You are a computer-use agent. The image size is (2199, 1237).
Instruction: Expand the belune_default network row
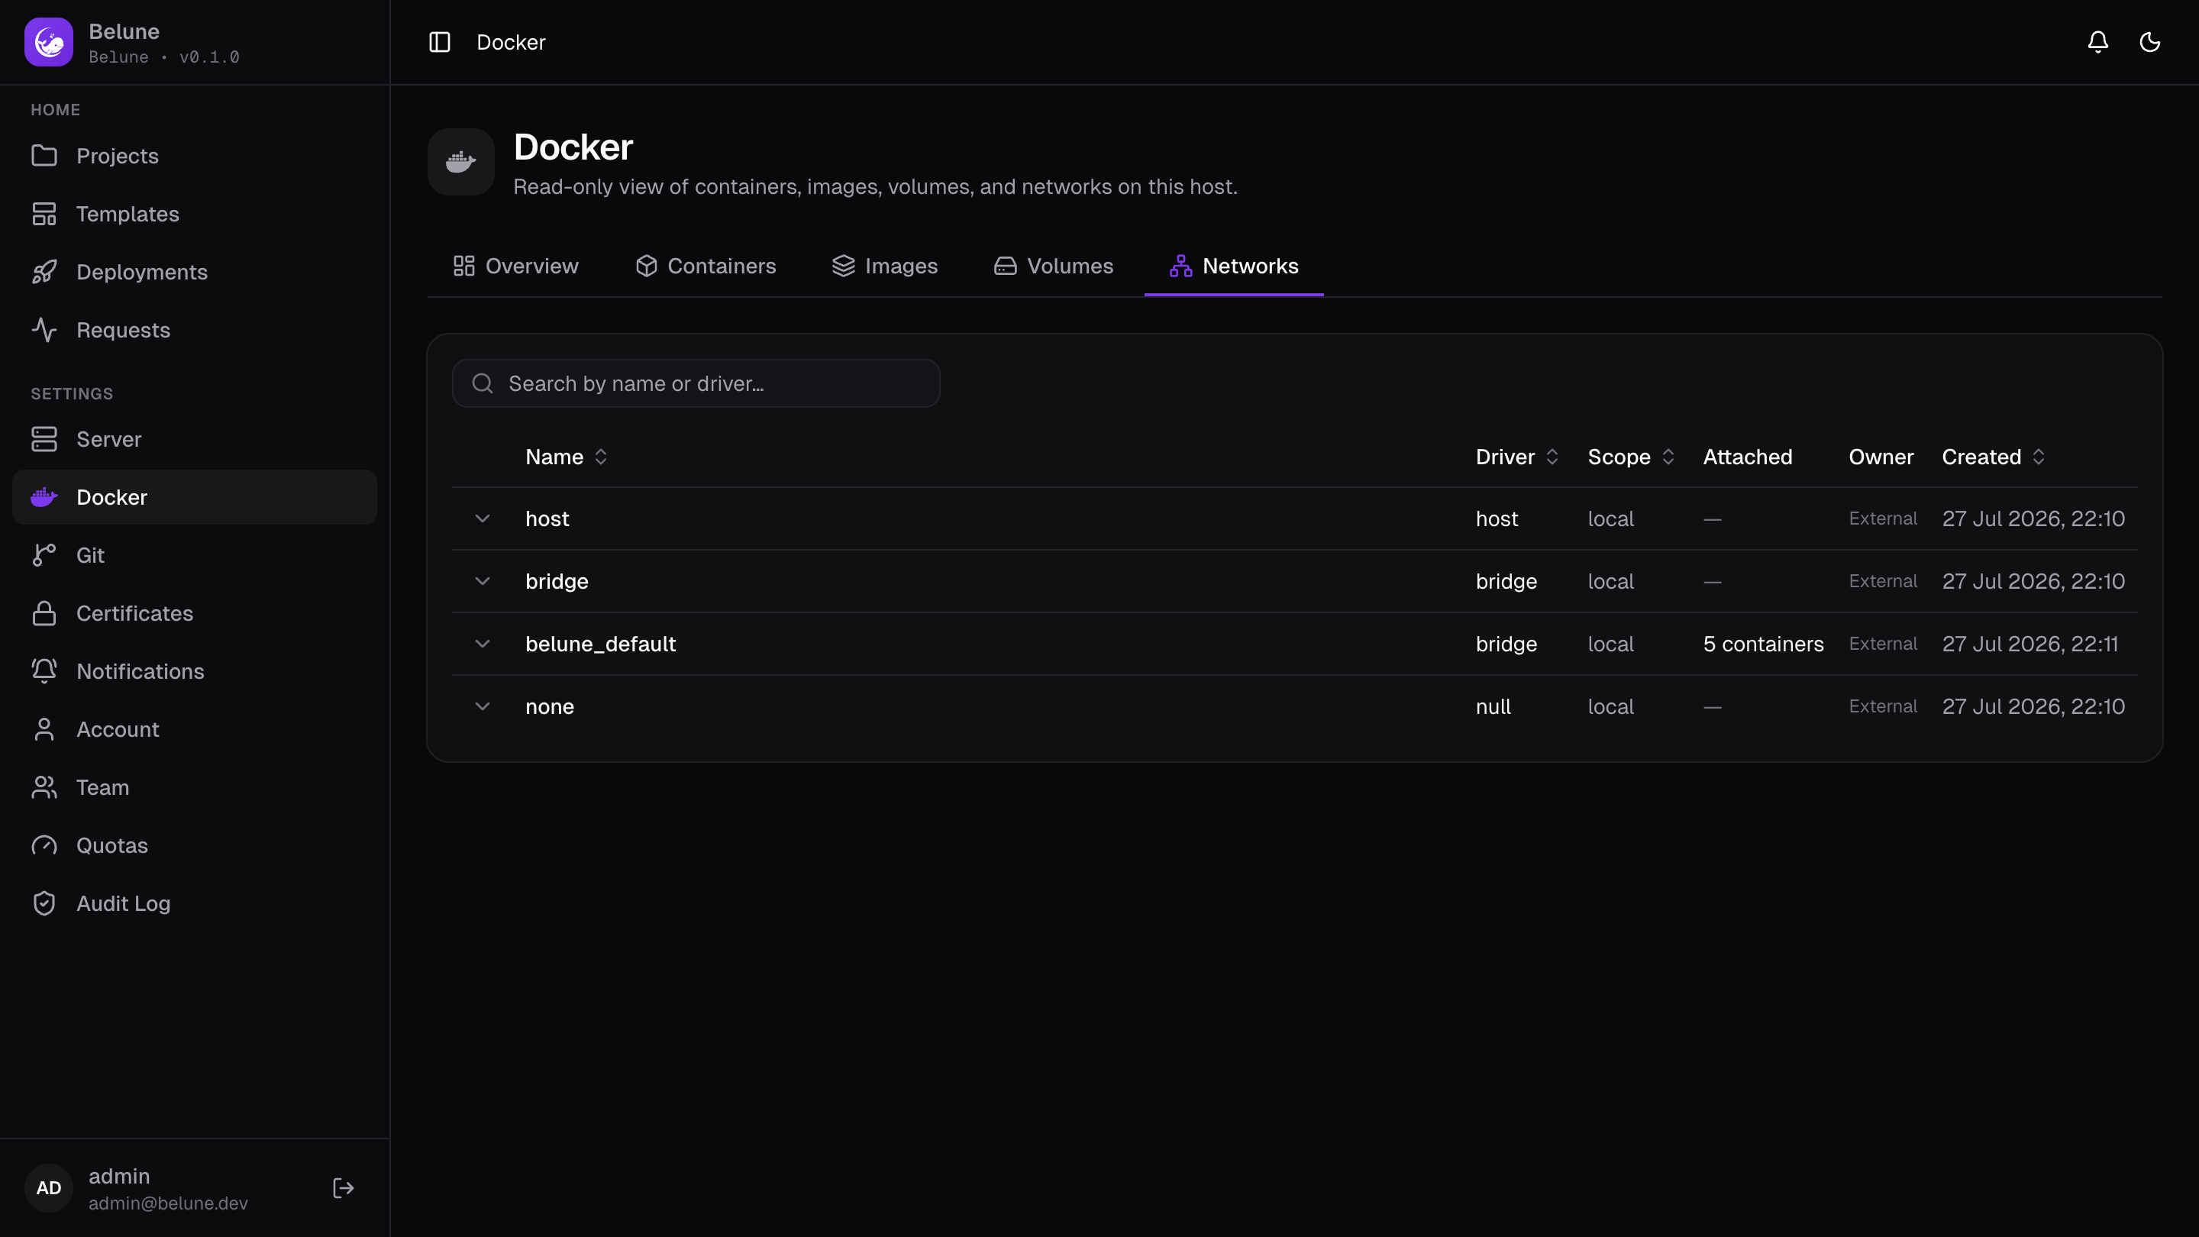[483, 644]
